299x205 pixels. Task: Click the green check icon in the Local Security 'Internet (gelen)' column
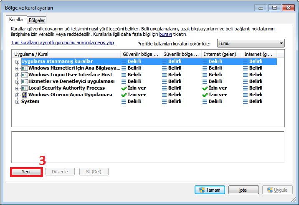pyautogui.click(x=205, y=88)
